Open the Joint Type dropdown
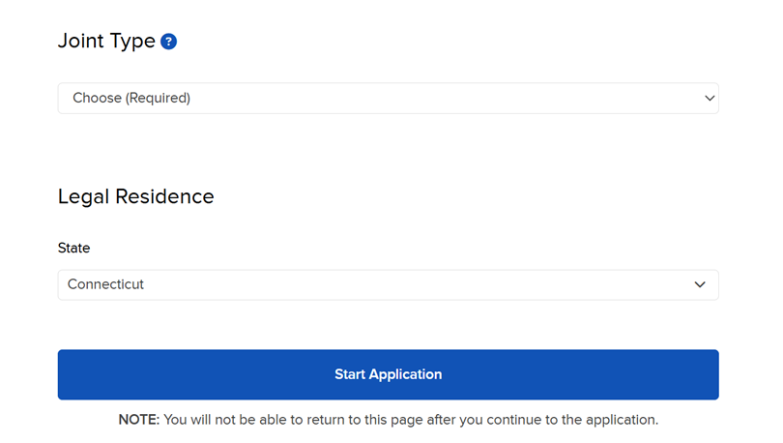The image size is (783, 443). 388,98
